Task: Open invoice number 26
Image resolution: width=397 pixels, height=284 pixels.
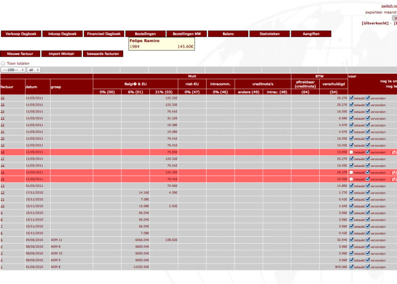Action: click(x=2, y=98)
